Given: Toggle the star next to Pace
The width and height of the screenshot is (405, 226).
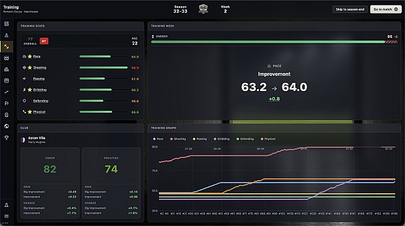Looking at the screenshot, I should [x=30, y=56].
